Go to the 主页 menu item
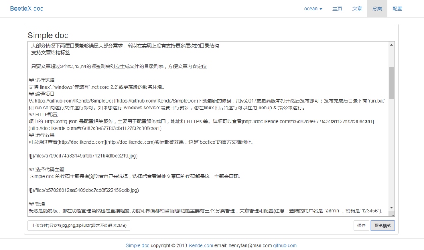 tap(337, 9)
